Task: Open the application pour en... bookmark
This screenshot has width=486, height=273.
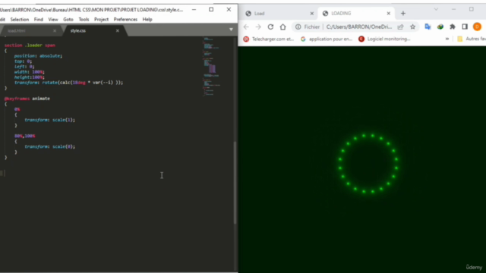Action: (x=327, y=39)
